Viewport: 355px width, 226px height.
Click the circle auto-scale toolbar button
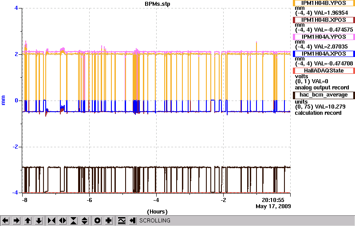pyautogui.click(x=98, y=221)
